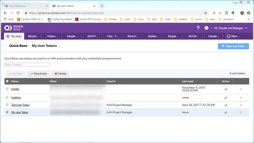Check the bgfdjbg token checkbox
This screenshot has height=143, width=254.
tap(7, 97)
